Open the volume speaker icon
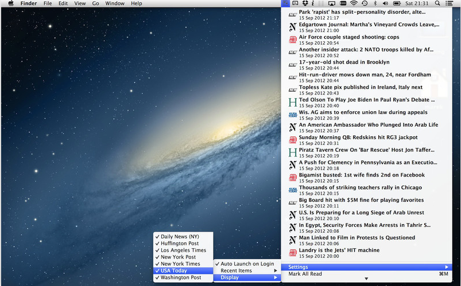 click(x=385, y=3)
